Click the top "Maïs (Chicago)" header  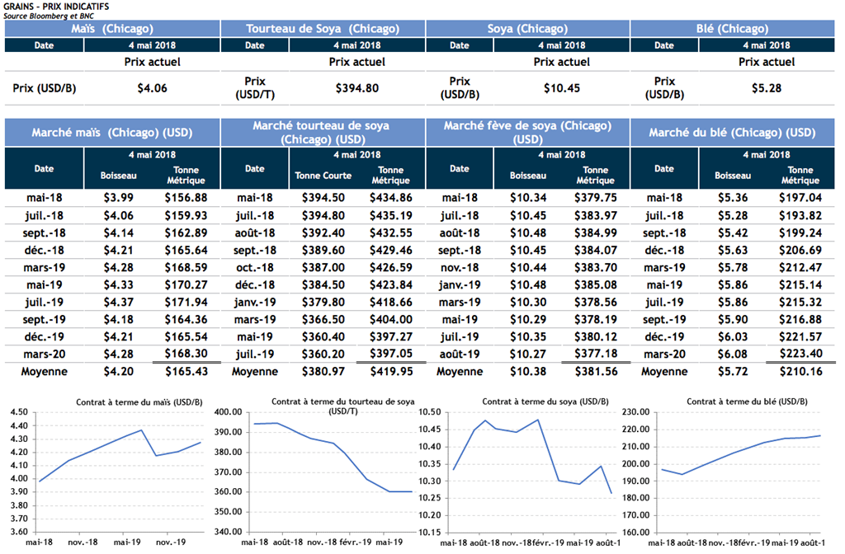point(112,29)
